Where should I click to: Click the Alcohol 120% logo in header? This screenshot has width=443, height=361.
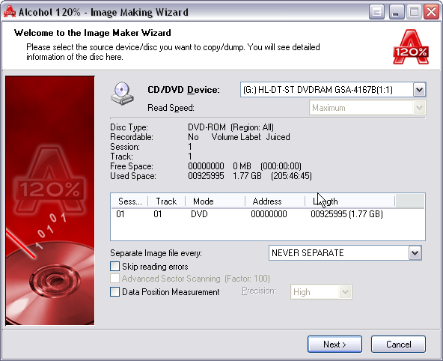click(411, 47)
